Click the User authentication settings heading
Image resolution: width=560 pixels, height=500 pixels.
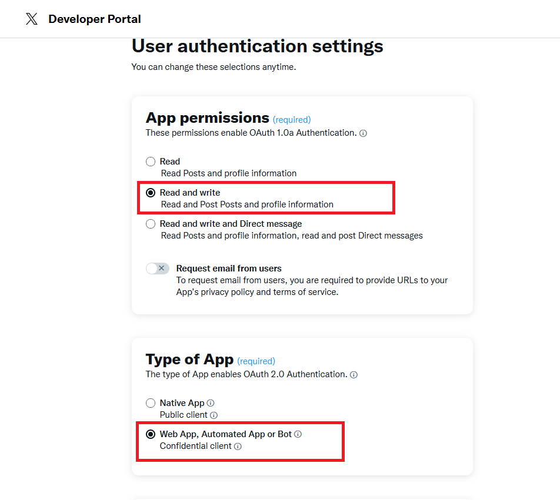coord(257,46)
